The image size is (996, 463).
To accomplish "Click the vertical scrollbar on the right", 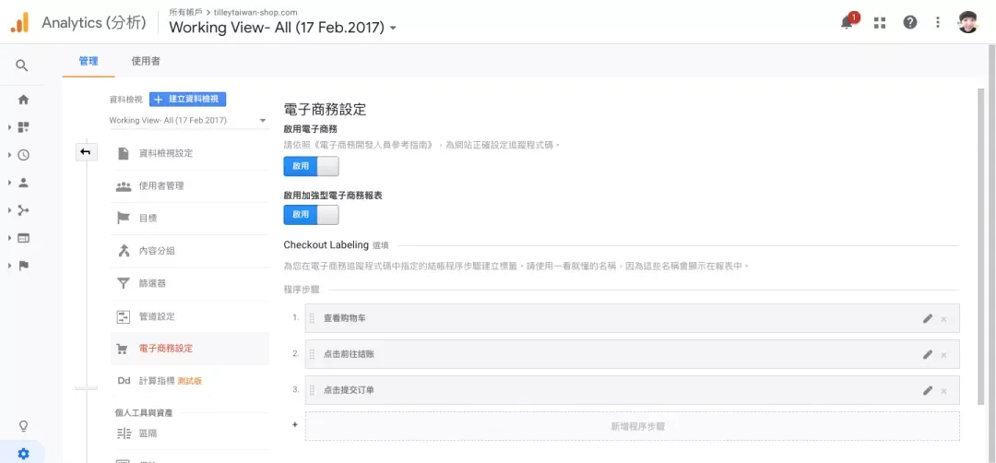I will 981,246.
